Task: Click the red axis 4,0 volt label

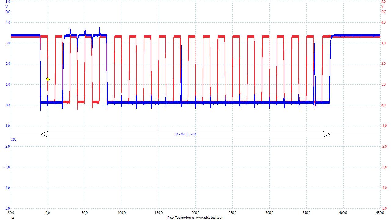Action: [384, 22]
